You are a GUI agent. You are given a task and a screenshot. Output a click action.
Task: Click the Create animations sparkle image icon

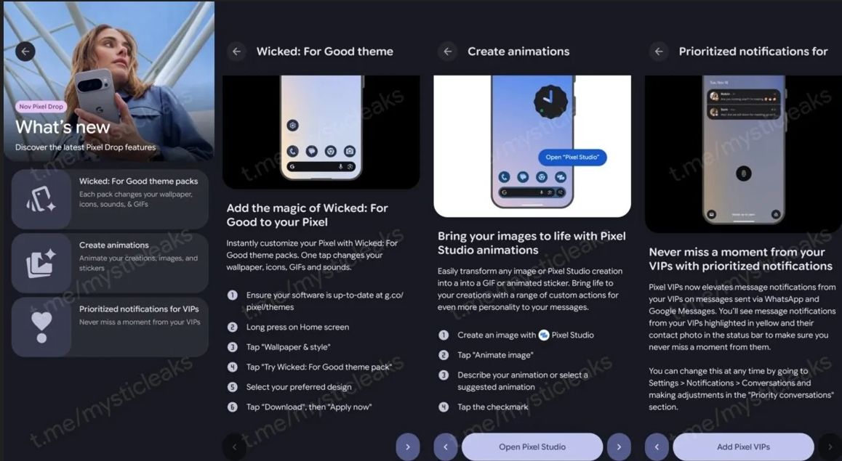point(41,264)
